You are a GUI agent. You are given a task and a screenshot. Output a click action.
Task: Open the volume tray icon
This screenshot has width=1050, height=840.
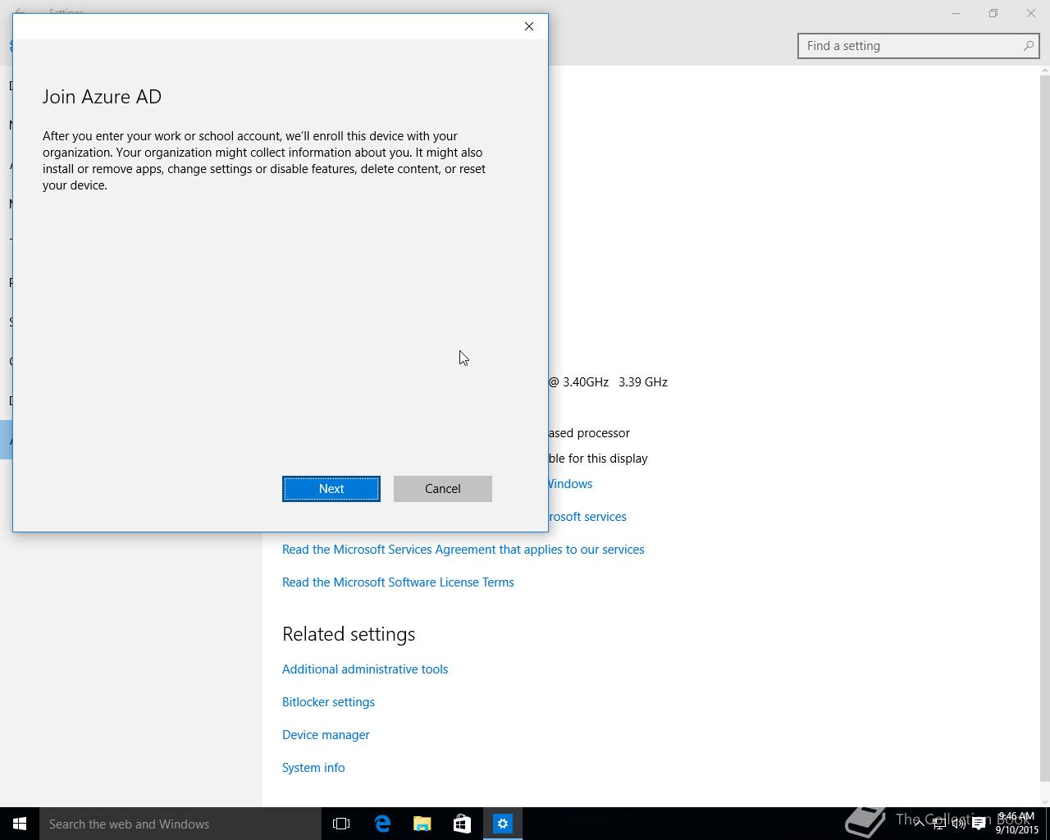(959, 824)
